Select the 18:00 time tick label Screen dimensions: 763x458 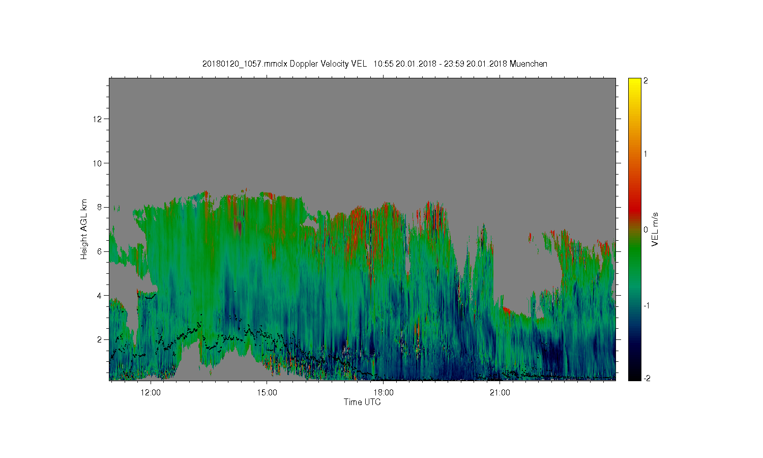point(384,392)
